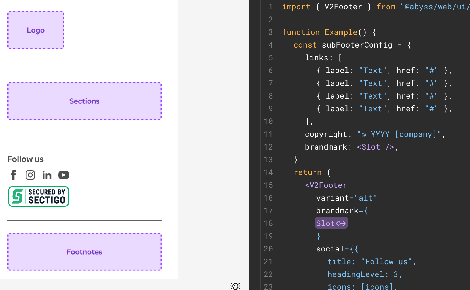Screen dimensions: 470x290
Task: Select the Footnotes placeholder box
Action: (84, 252)
